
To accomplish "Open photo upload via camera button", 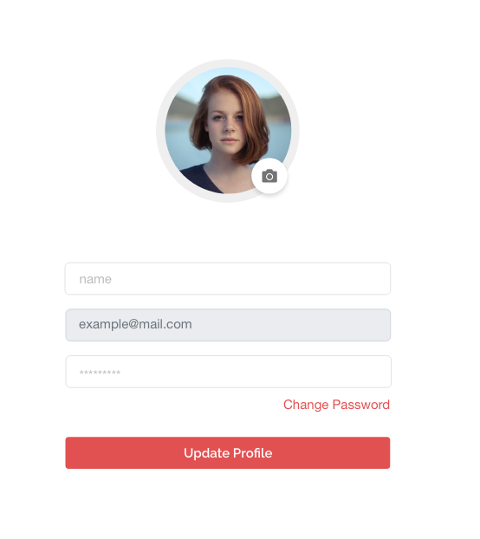I will tap(269, 176).
